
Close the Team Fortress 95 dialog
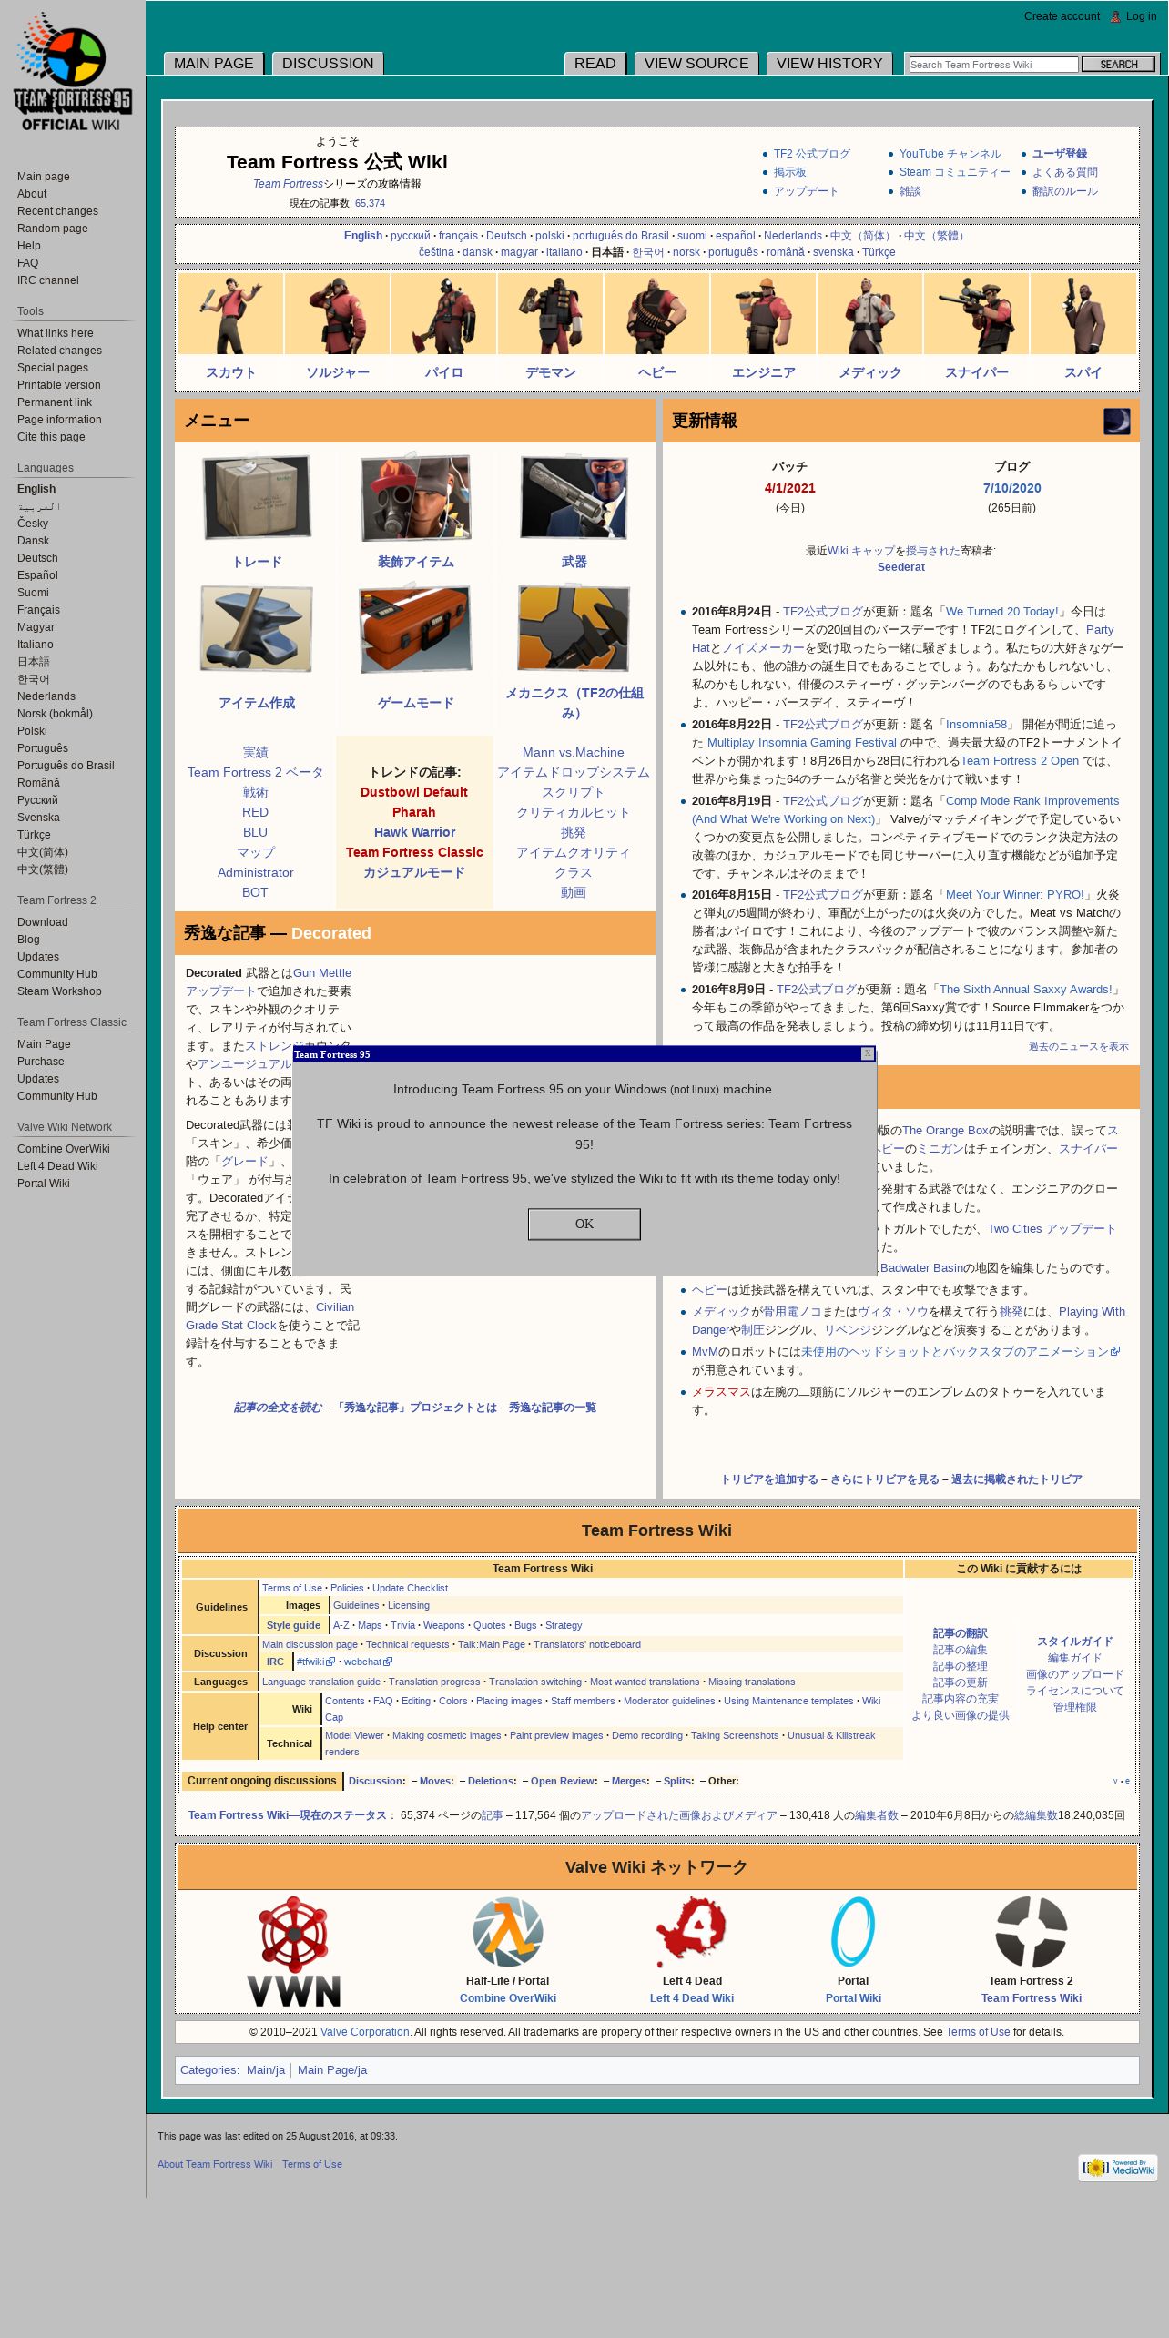coord(868,1053)
